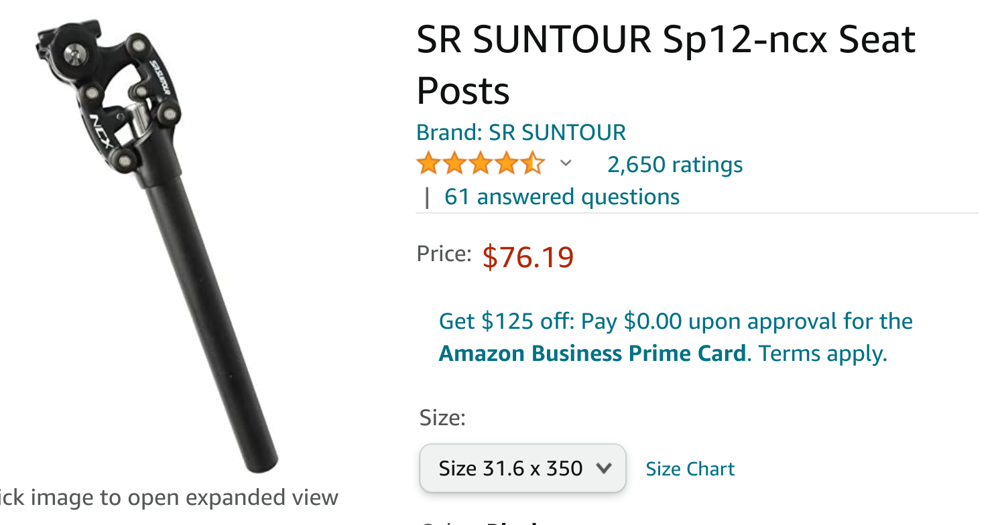
Task: Click the 'open expanded view' caption text
Action: point(168,498)
